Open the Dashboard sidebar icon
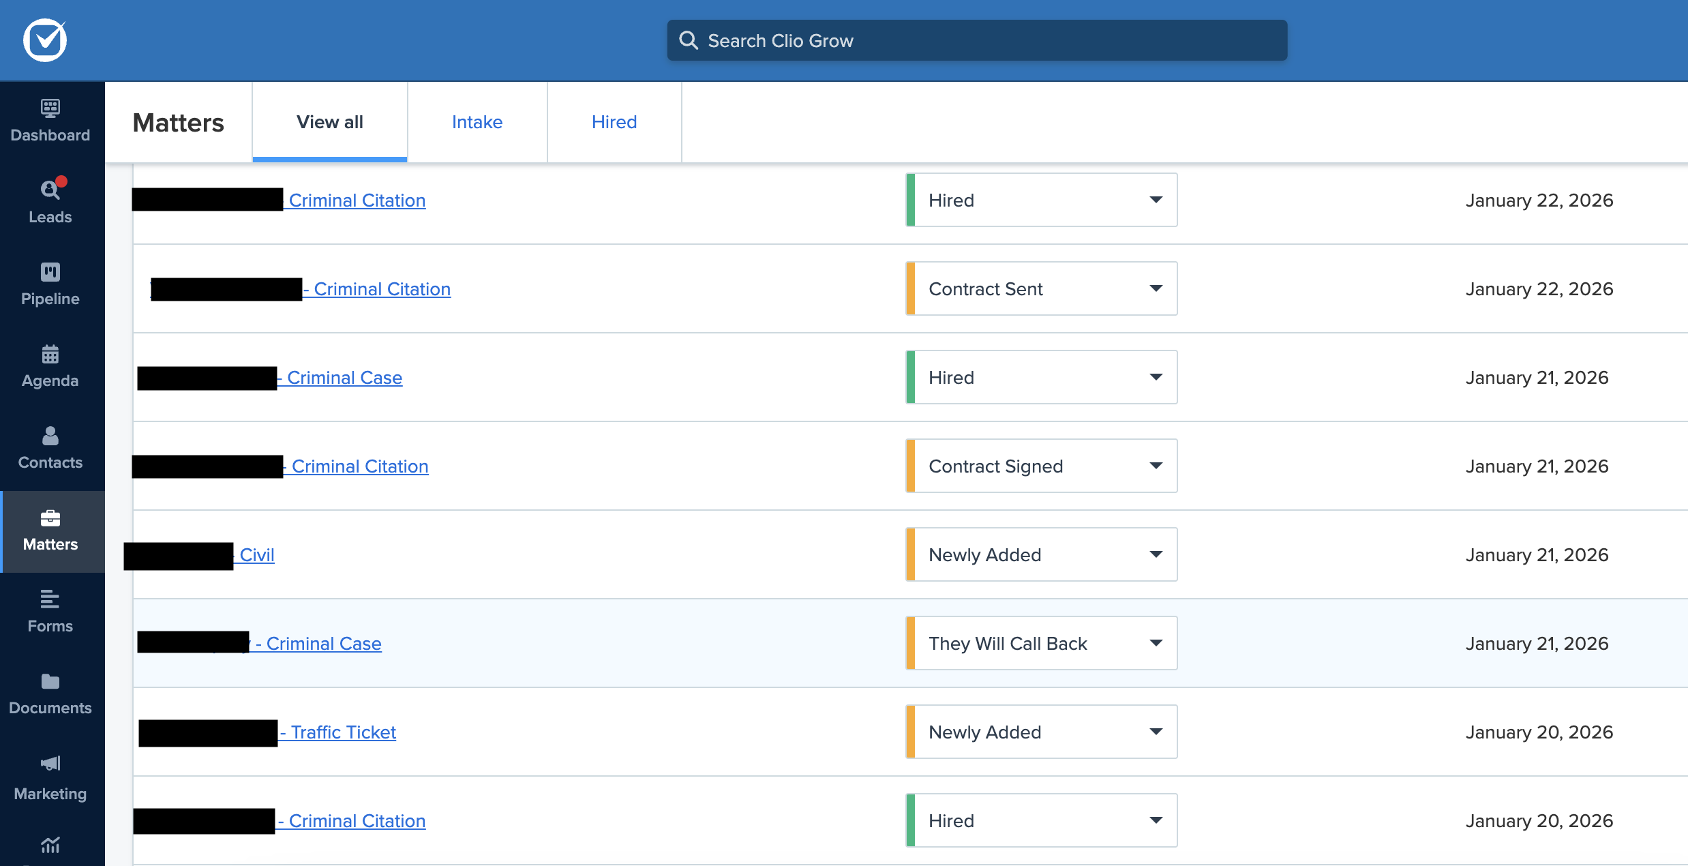 click(x=50, y=108)
